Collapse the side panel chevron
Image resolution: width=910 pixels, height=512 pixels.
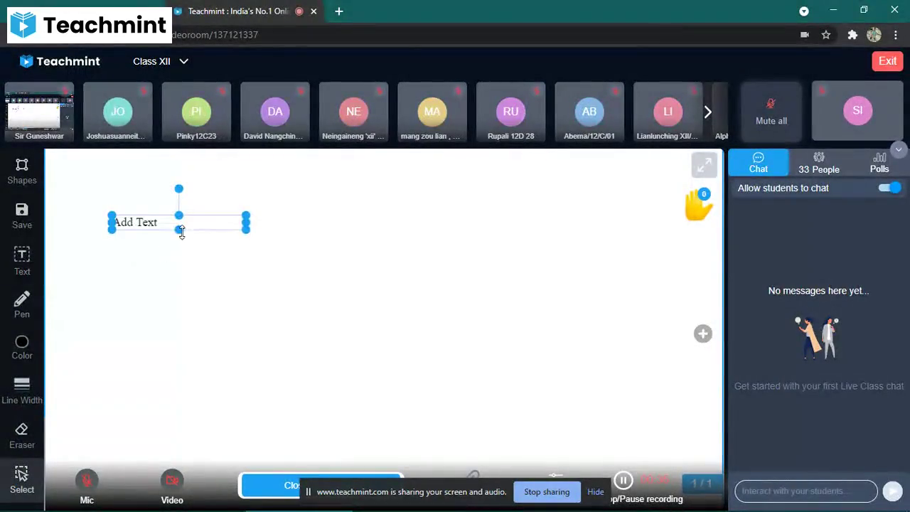click(899, 149)
